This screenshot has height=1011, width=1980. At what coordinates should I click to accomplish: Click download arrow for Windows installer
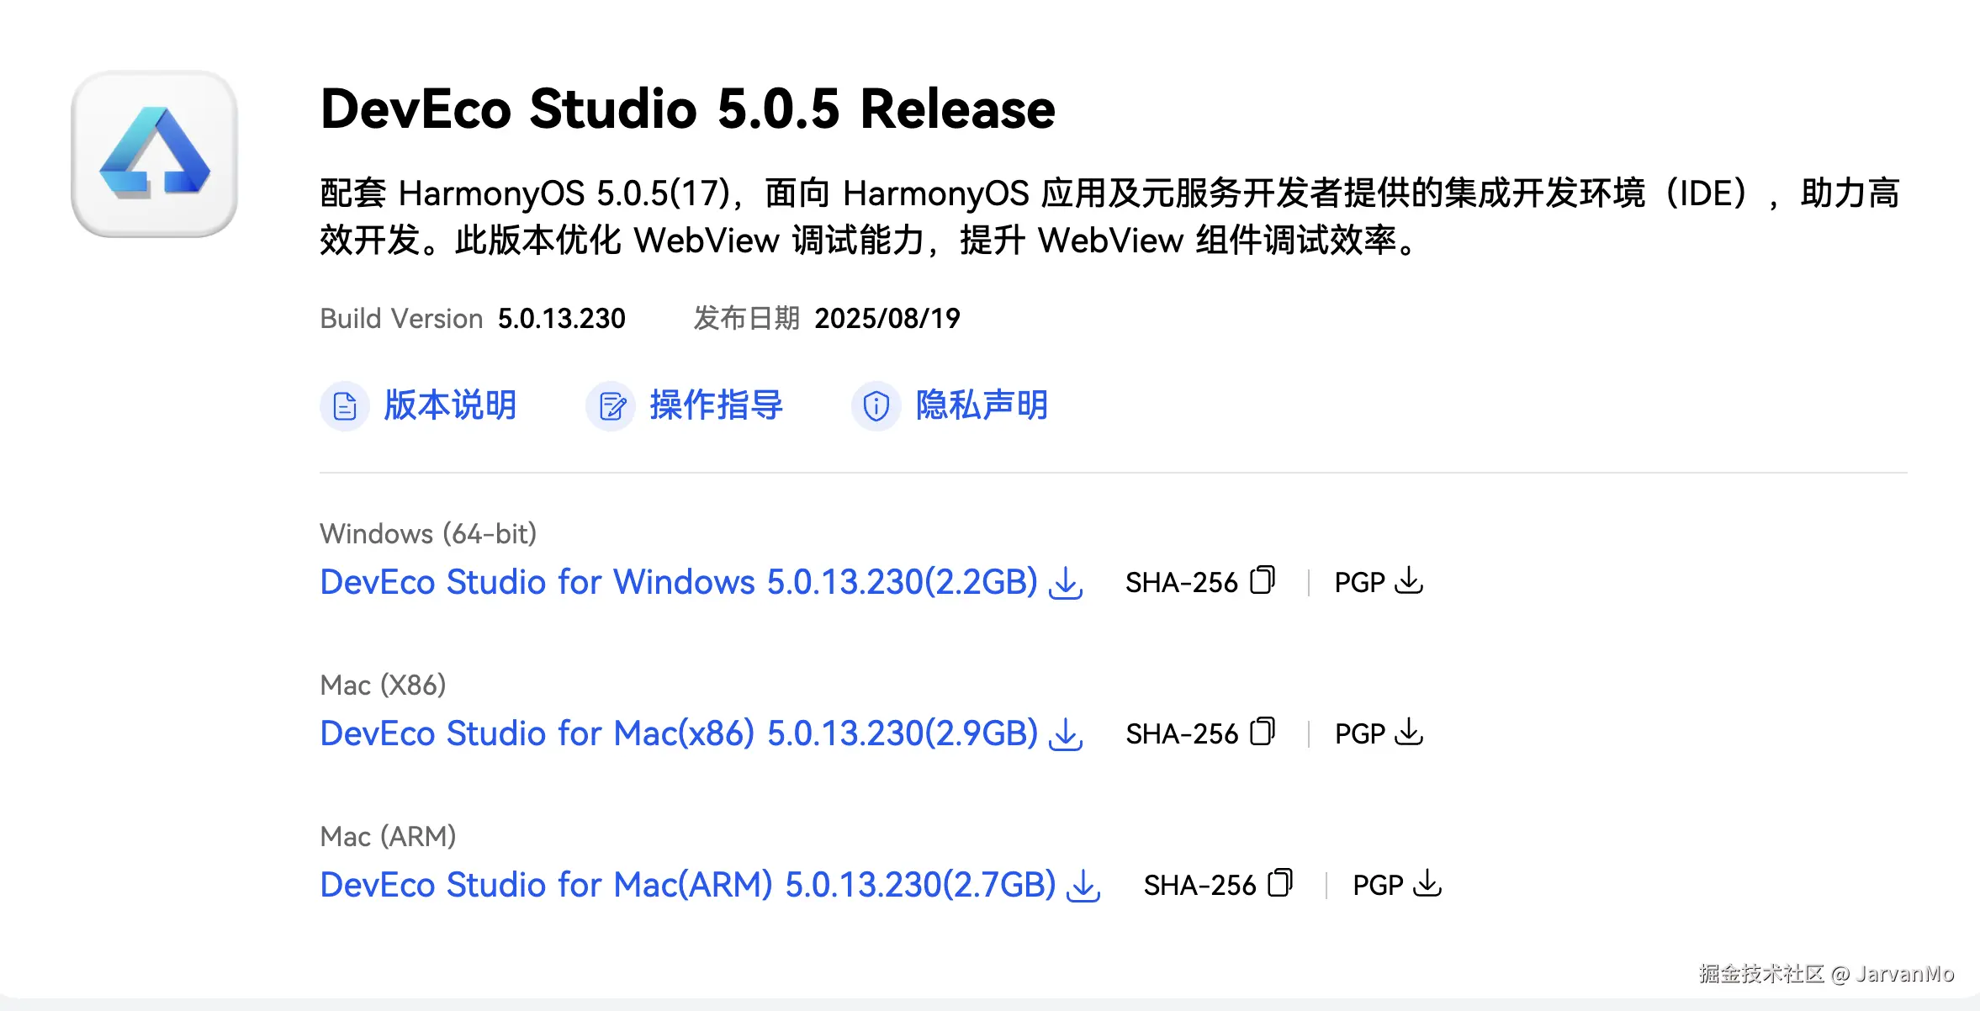click(1066, 582)
